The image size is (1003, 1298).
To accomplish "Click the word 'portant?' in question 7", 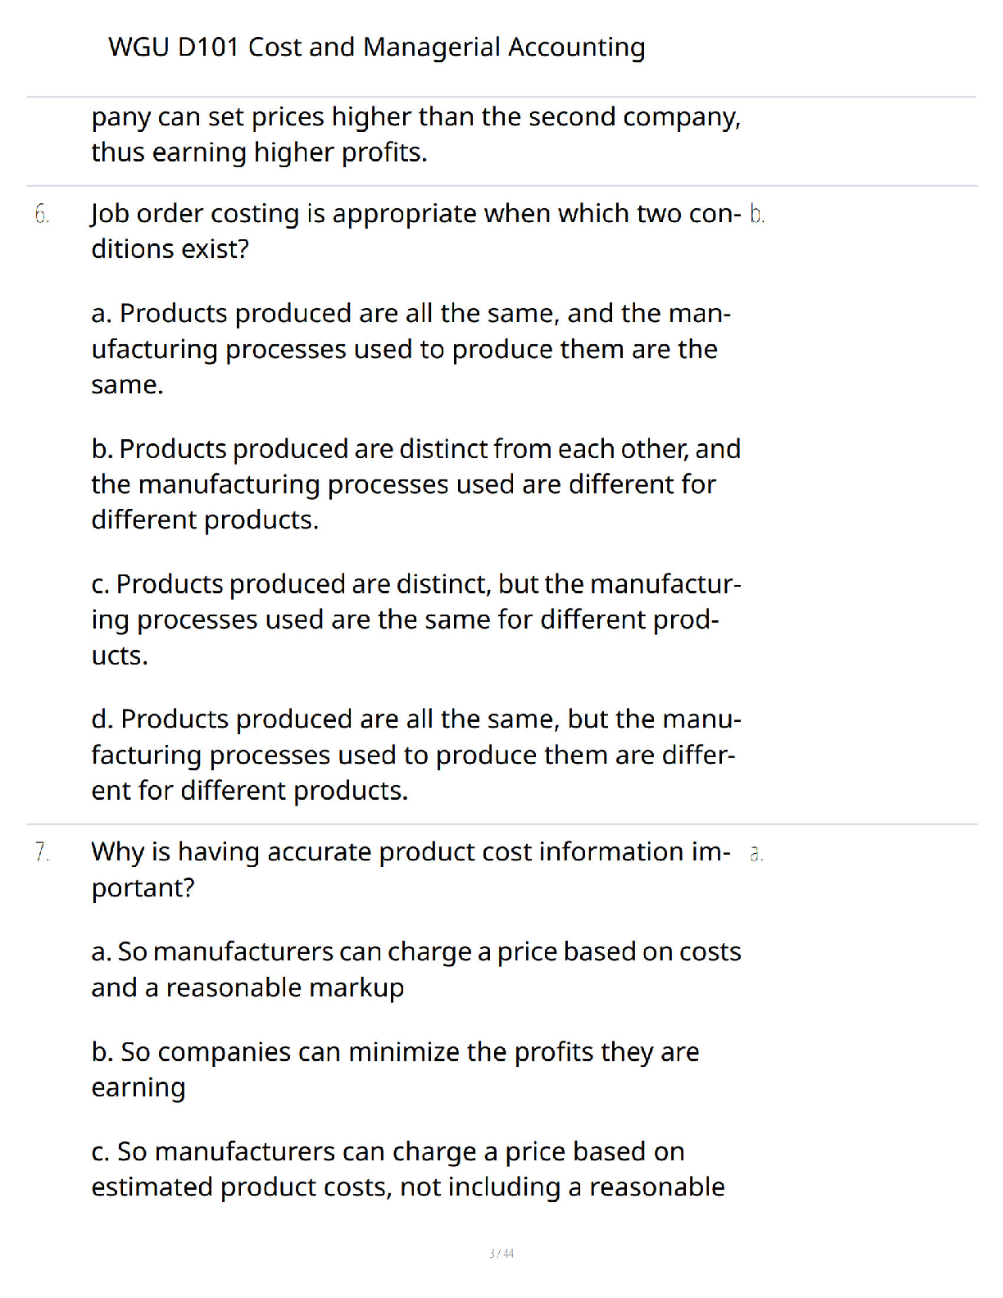I will [x=143, y=888].
